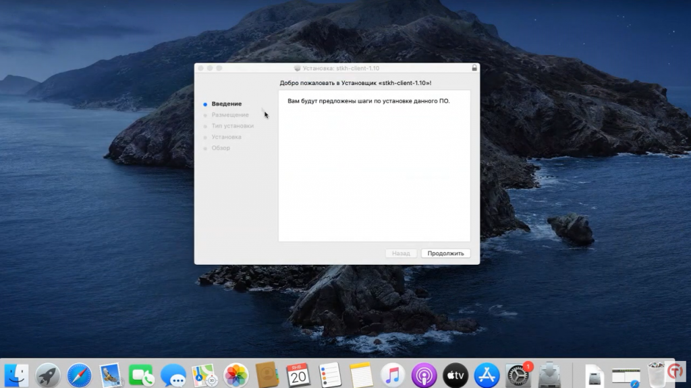Open Finder from the dock

click(16, 375)
